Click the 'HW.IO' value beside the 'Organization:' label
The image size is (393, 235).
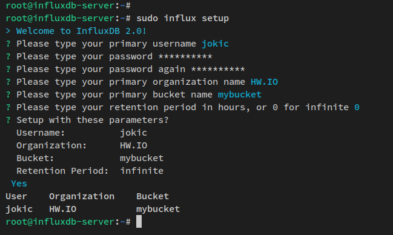click(x=133, y=145)
